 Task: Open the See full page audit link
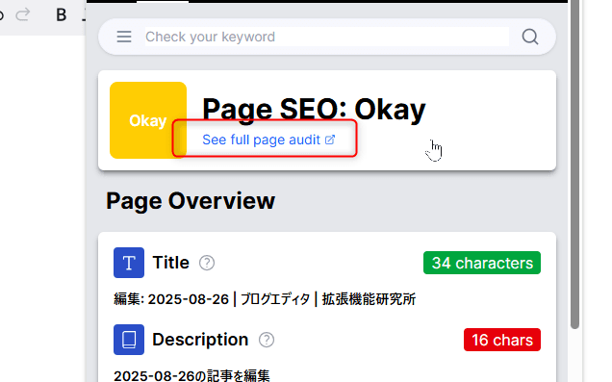pos(268,140)
